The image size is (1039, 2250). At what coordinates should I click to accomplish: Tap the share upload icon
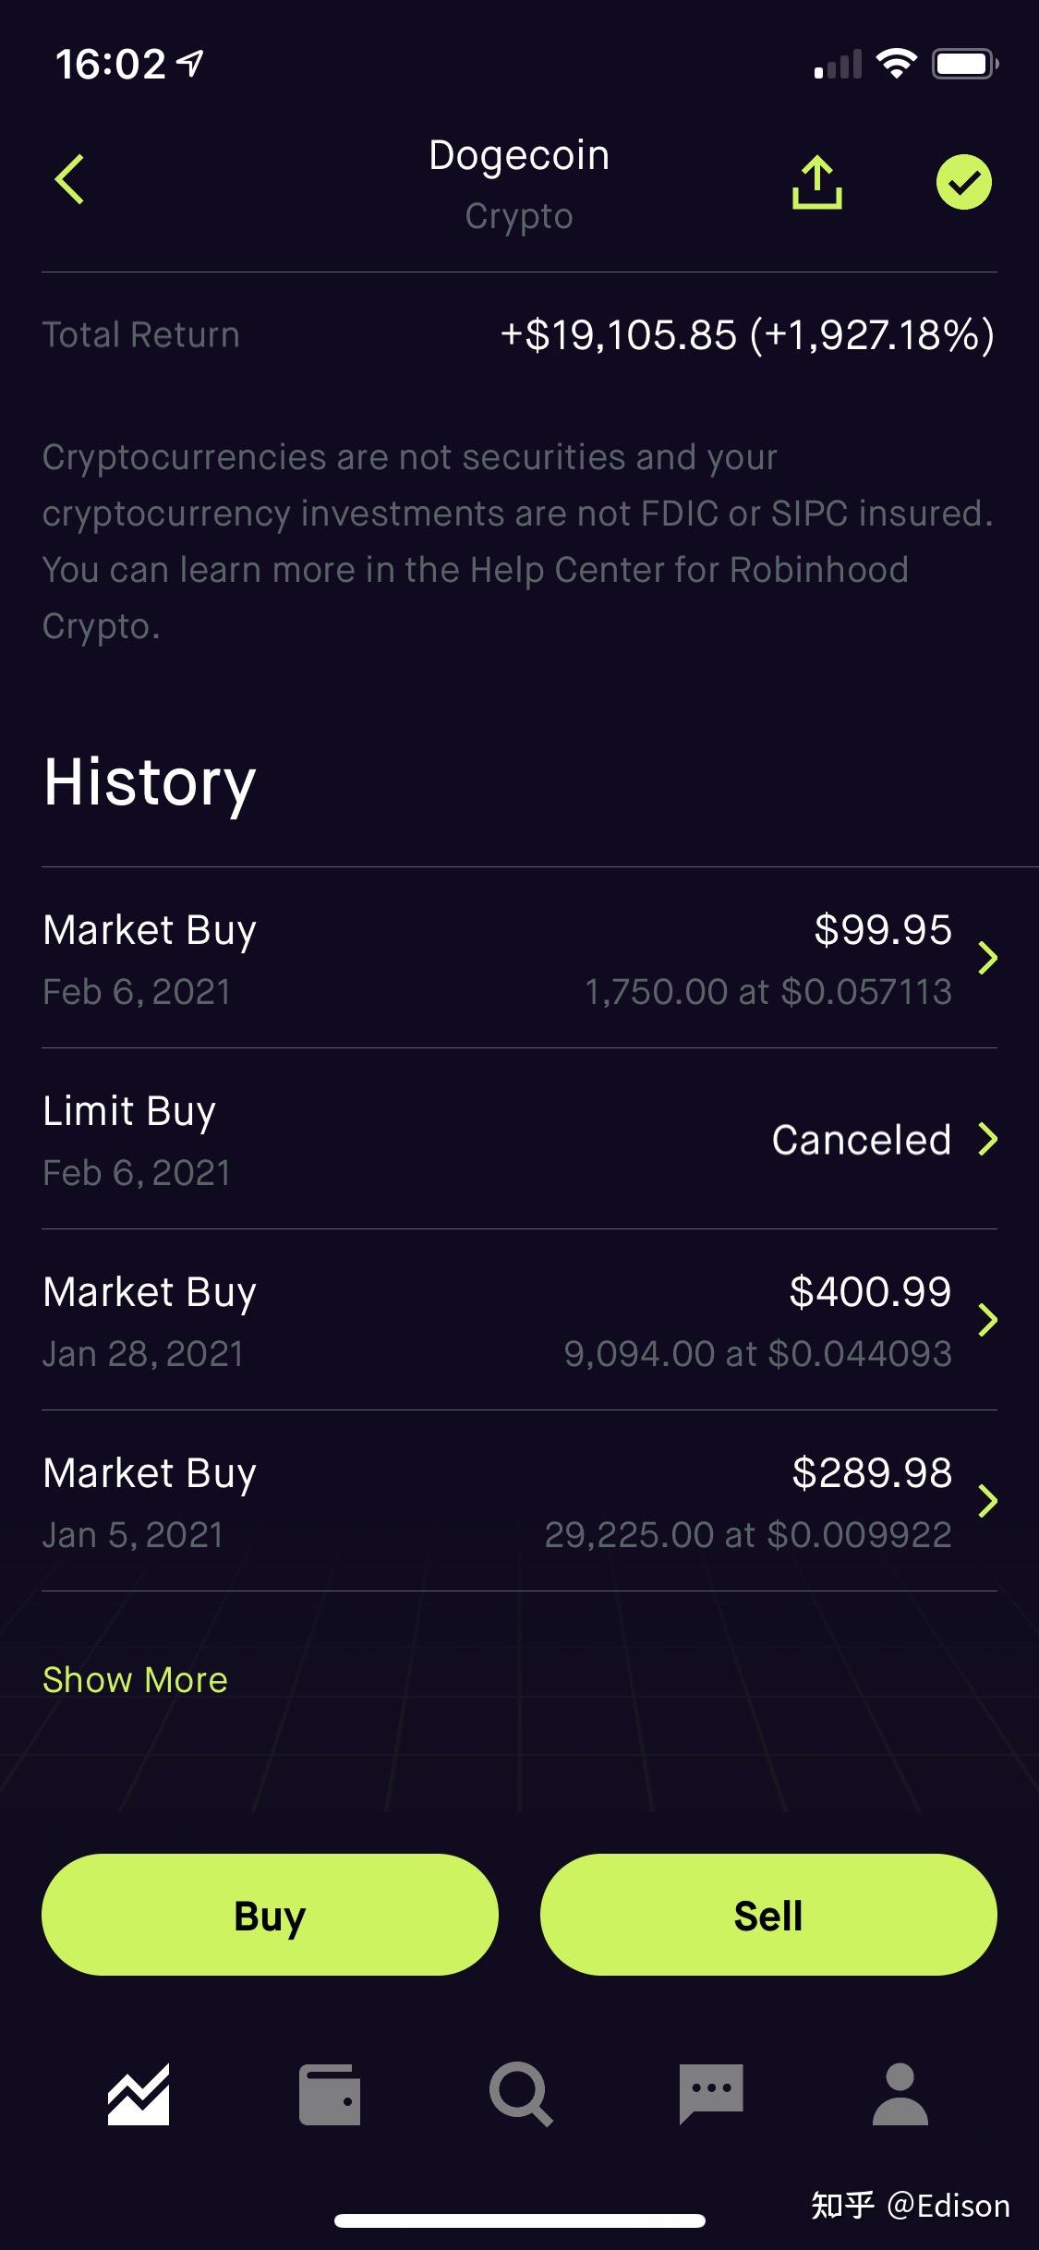click(x=816, y=182)
